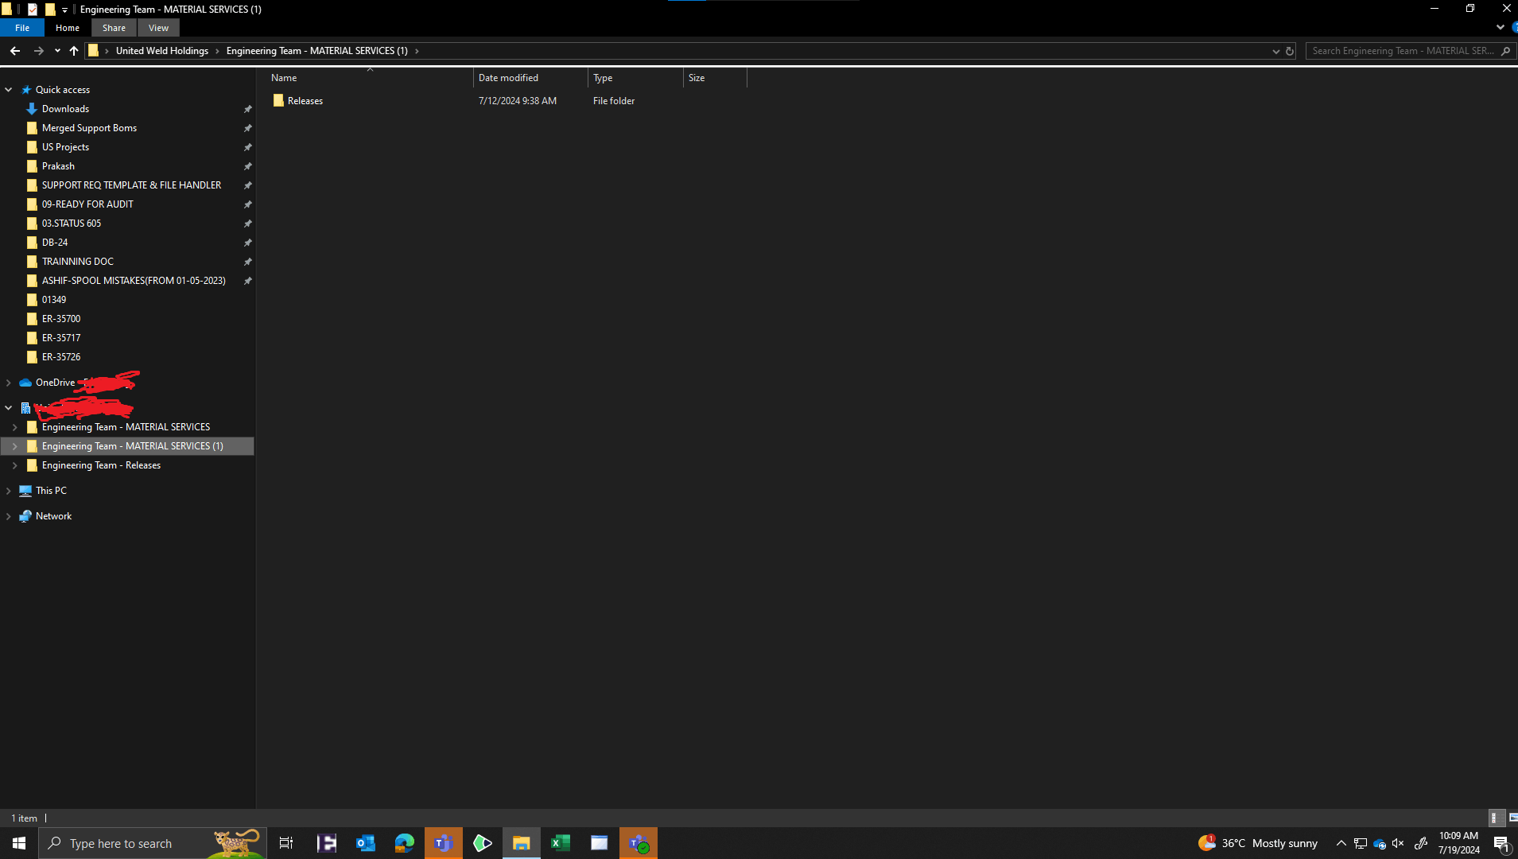Click the search magnifier icon

coord(1505,51)
